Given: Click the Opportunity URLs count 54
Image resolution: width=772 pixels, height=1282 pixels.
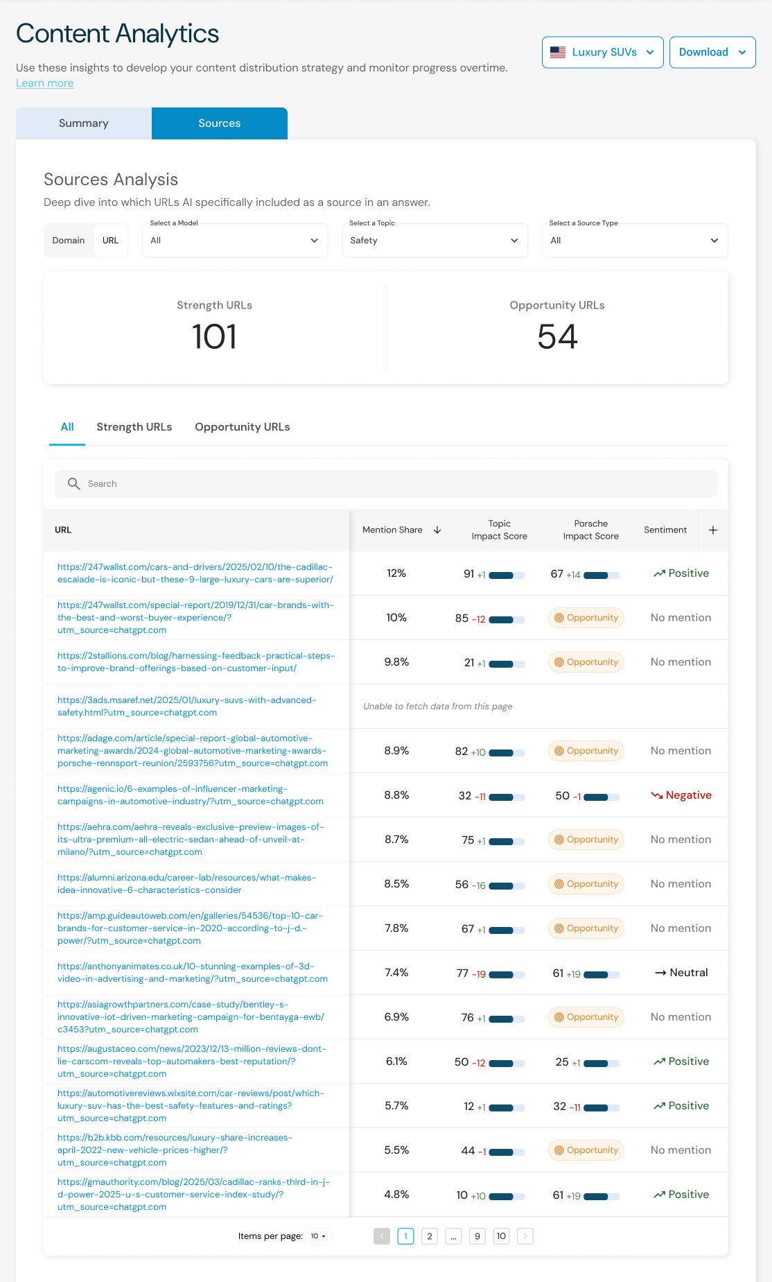Looking at the screenshot, I should (557, 337).
